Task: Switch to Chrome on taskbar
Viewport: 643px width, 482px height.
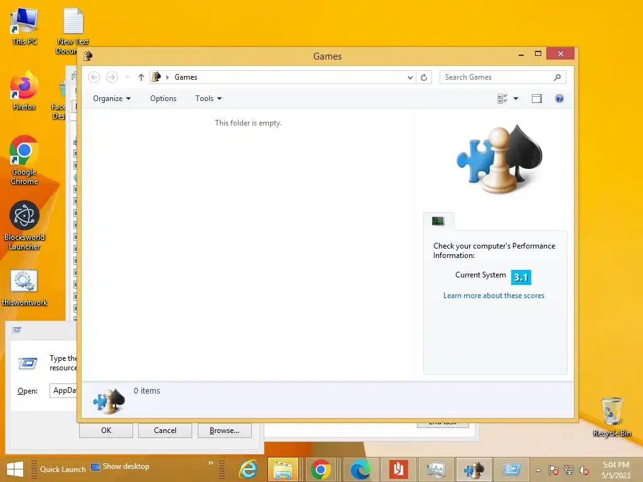Action: pos(321,469)
